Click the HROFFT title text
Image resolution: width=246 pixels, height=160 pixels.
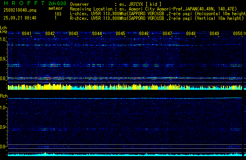tap(21, 3)
